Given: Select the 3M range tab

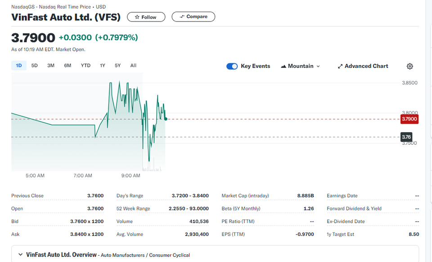Looking at the screenshot, I should (x=51, y=66).
